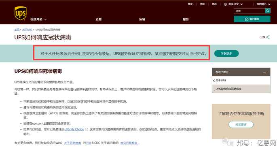Click the share icon beside 分享
Viewport: 277px width, 147px height.
[268, 37]
